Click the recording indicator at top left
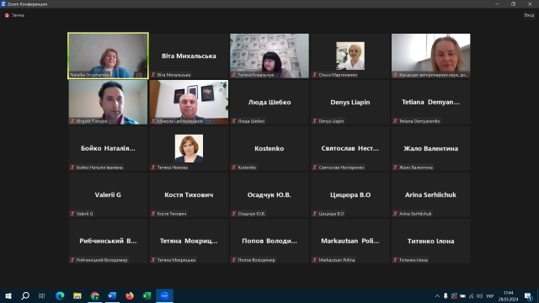 click(x=14, y=15)
